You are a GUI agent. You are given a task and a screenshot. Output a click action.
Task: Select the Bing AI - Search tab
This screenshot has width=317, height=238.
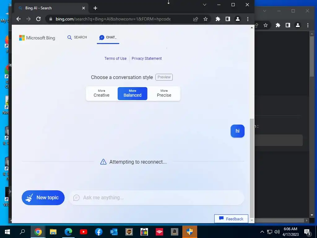coord(51,8)
